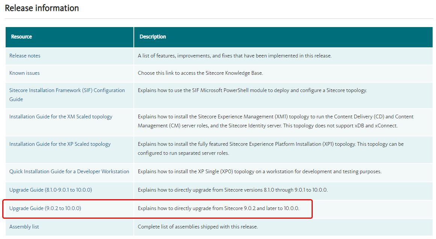Open the SIF Configuration Guide

67,90
